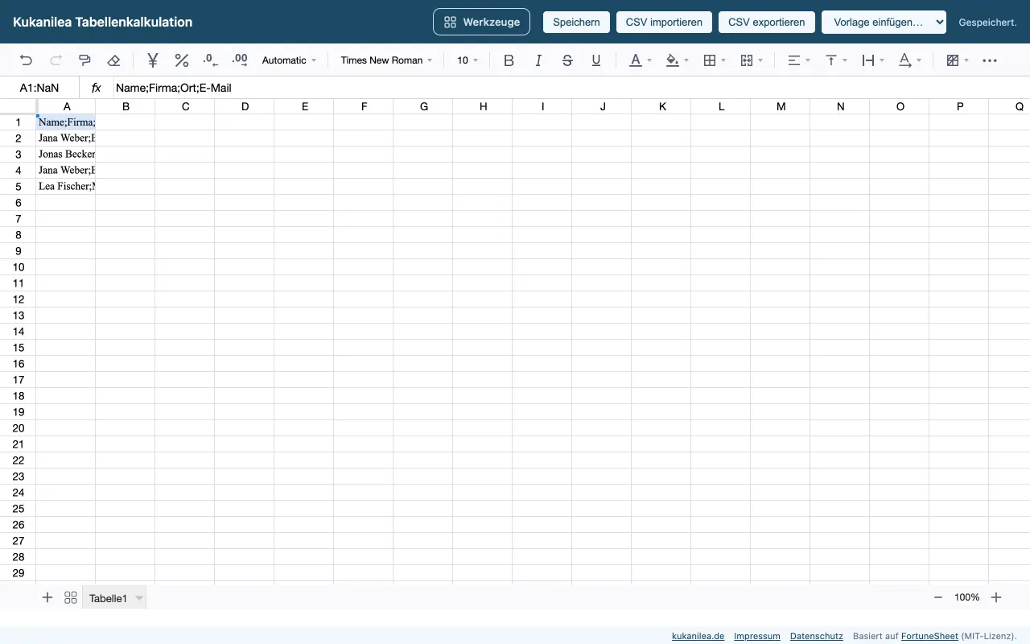The image size is (1030, 644).
Task: Open the all-sheets list icon
Action: click(71, 597)
